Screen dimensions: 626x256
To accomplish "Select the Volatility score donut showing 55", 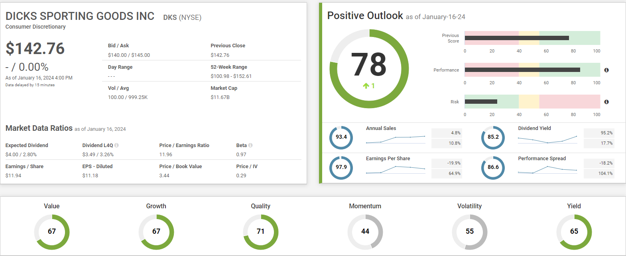I will [x=470, y=232].
